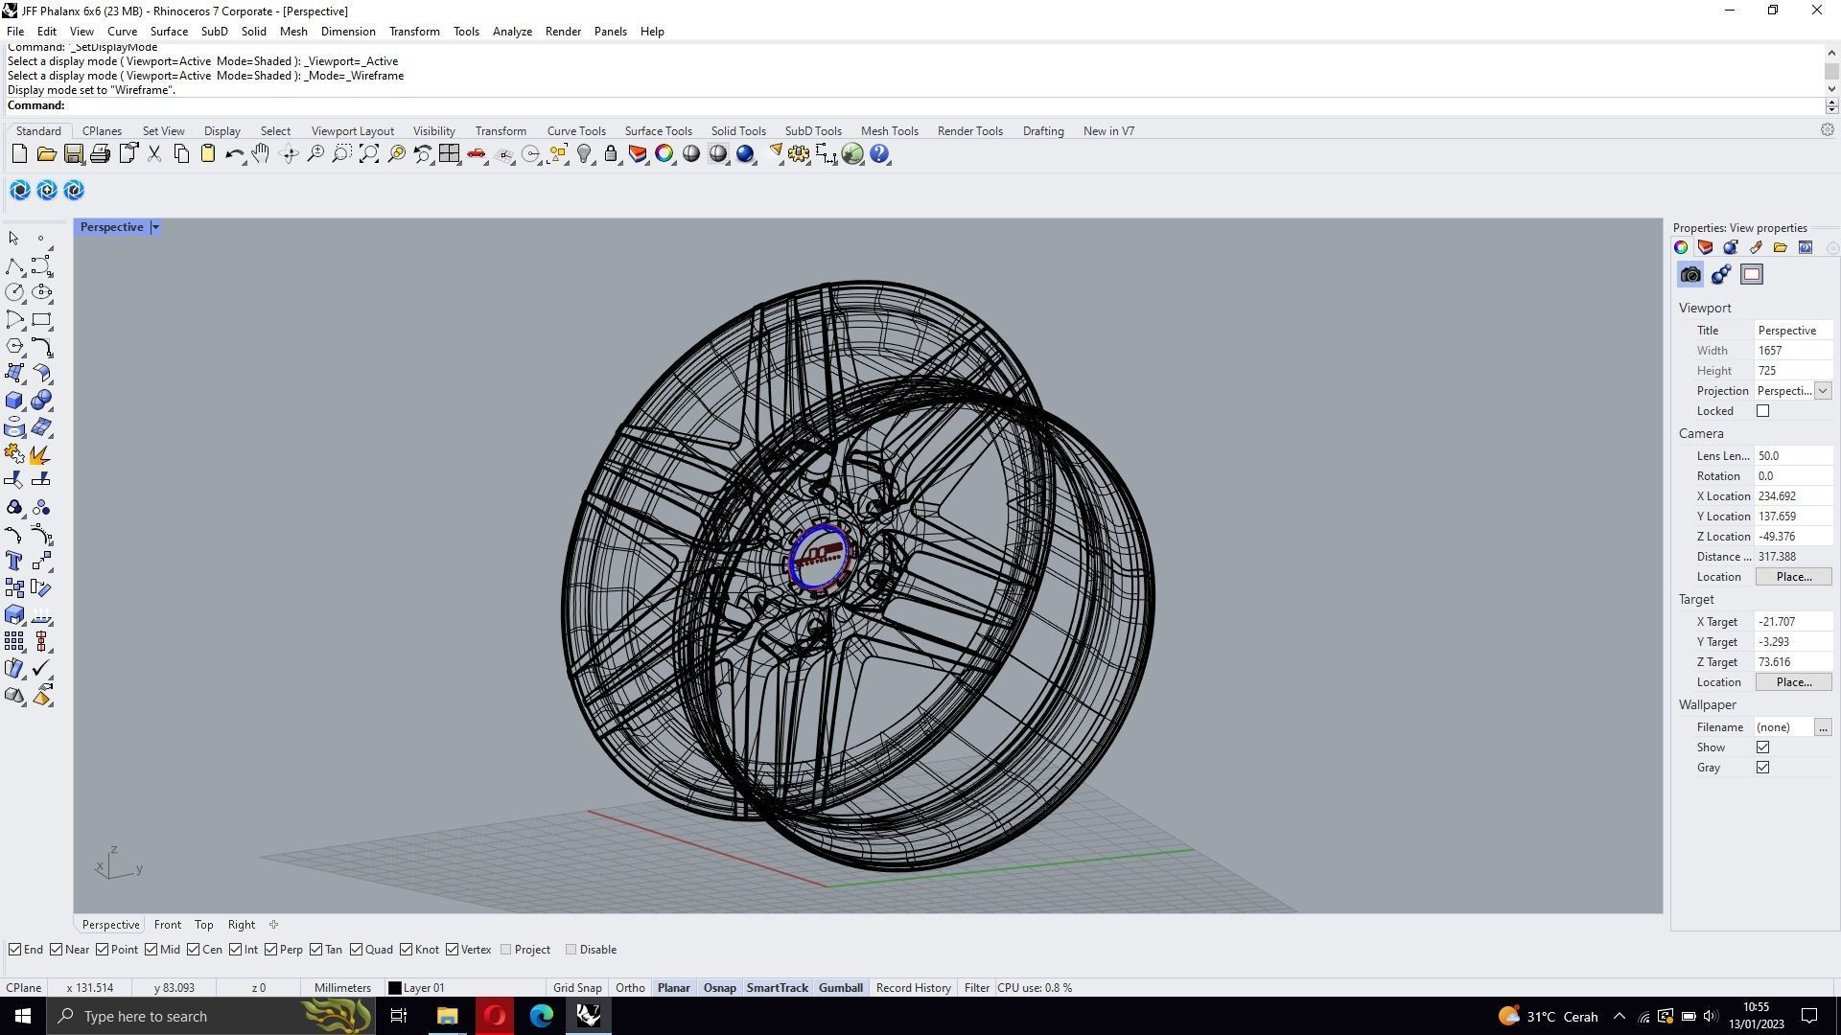Click the viewport Title field

(1792, 331)
